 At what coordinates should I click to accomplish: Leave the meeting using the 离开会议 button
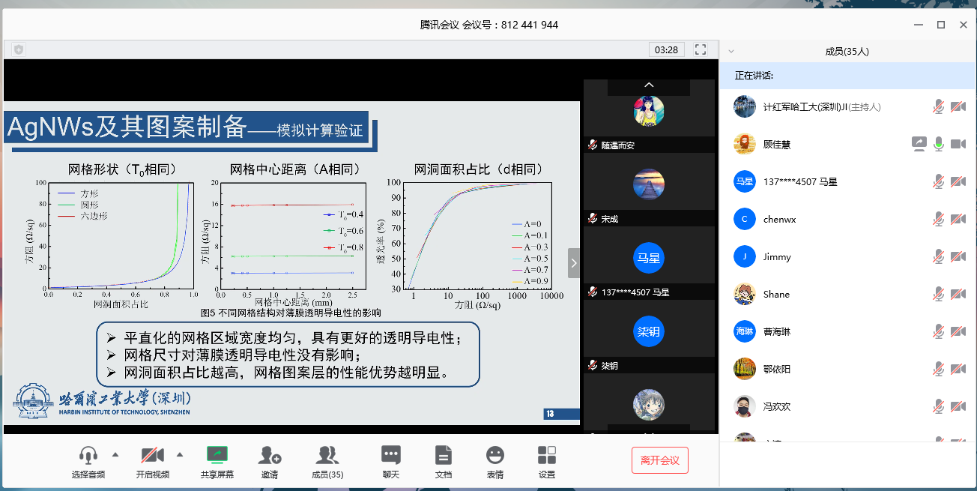coord(659,460)
